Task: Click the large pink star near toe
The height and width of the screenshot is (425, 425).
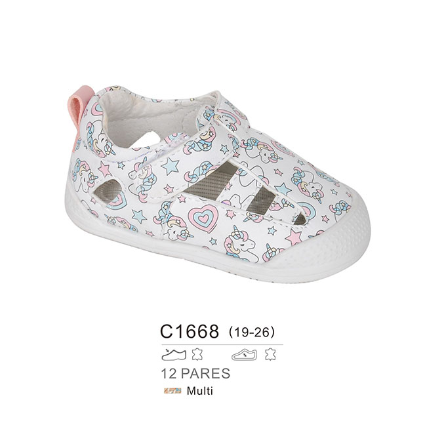Action: 294,237
